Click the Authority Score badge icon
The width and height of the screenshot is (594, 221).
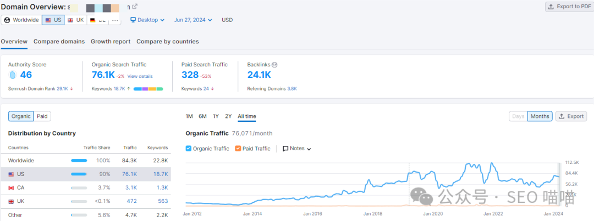12,75
